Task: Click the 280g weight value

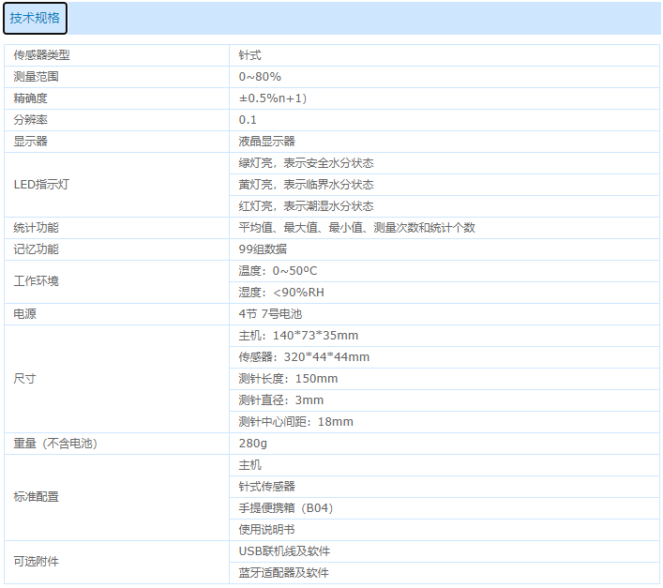Action: (253, 444)
